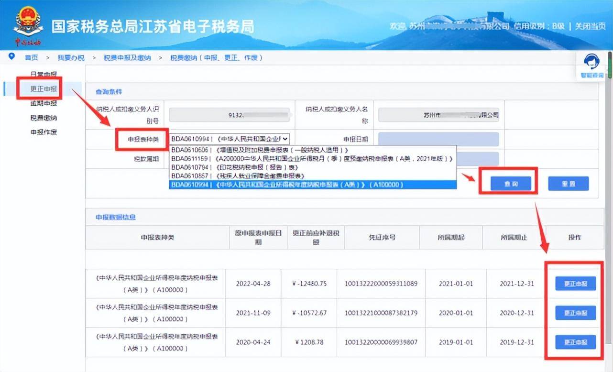This screenshot has height=372, width=613.
Task: Click the 2022-04-28 date cell
Action: pos(253,284)
